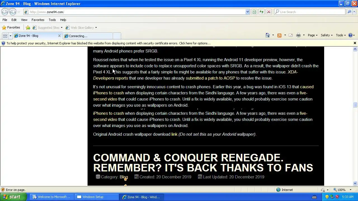Open Suggested Sites dropdown
The height and width of the screenshot is (201, 358).
point(48,28)
